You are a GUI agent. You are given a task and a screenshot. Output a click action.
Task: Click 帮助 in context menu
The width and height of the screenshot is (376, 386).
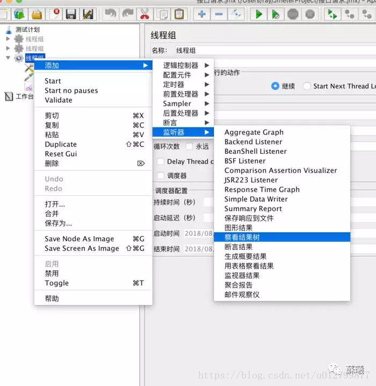tap(93, 299)
